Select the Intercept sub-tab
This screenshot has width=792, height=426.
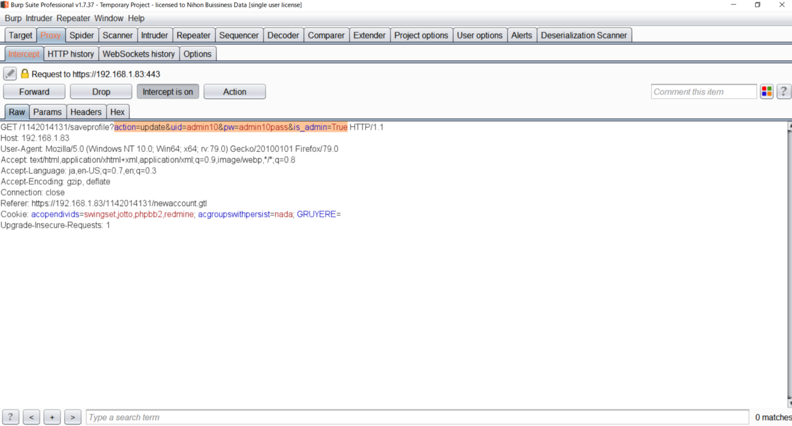[24, 54]
